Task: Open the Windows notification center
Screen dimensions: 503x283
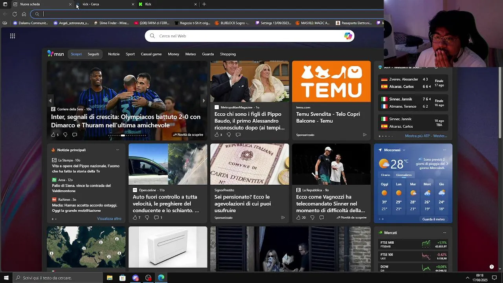Action: pos(494,278)
